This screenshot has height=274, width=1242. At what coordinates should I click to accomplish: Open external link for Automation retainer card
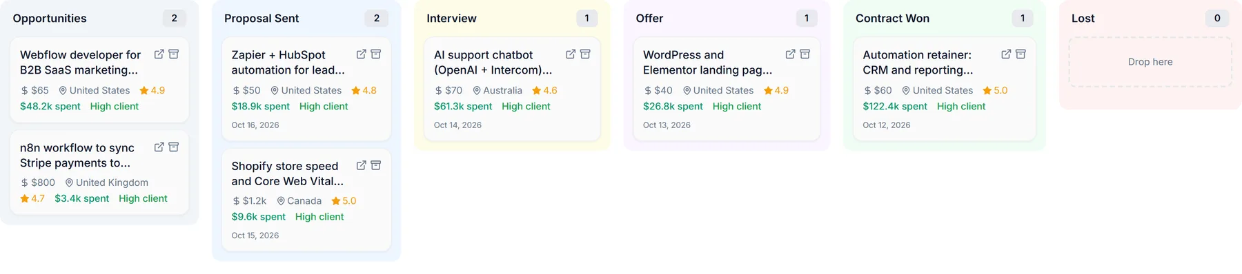click(x=1006, y=54)
